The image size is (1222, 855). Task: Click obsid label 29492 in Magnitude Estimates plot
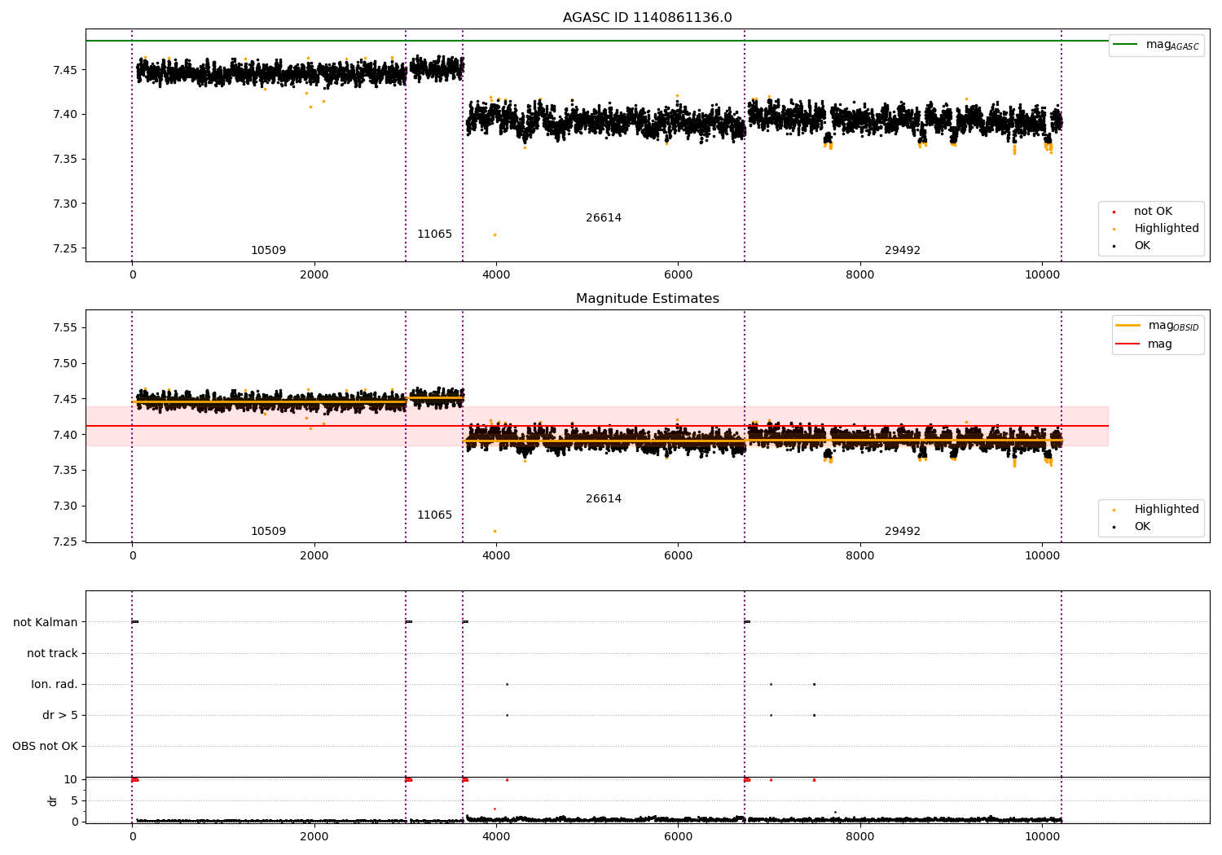903,531
